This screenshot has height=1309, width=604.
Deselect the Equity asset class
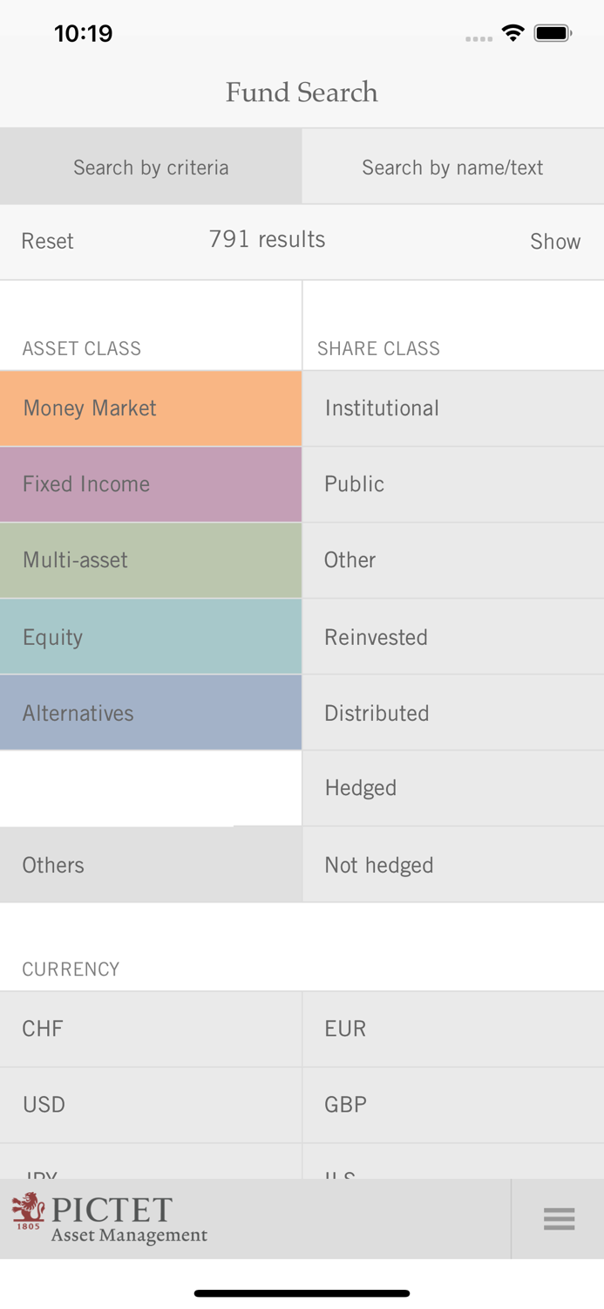tap(151, 636)
